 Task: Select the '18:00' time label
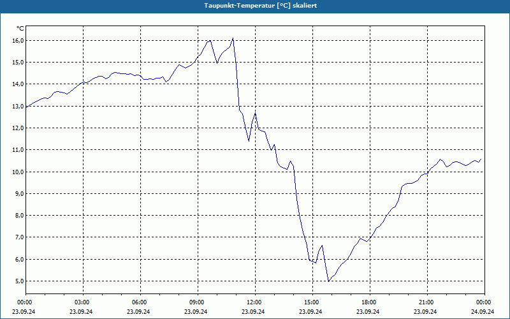pos(370,302)
